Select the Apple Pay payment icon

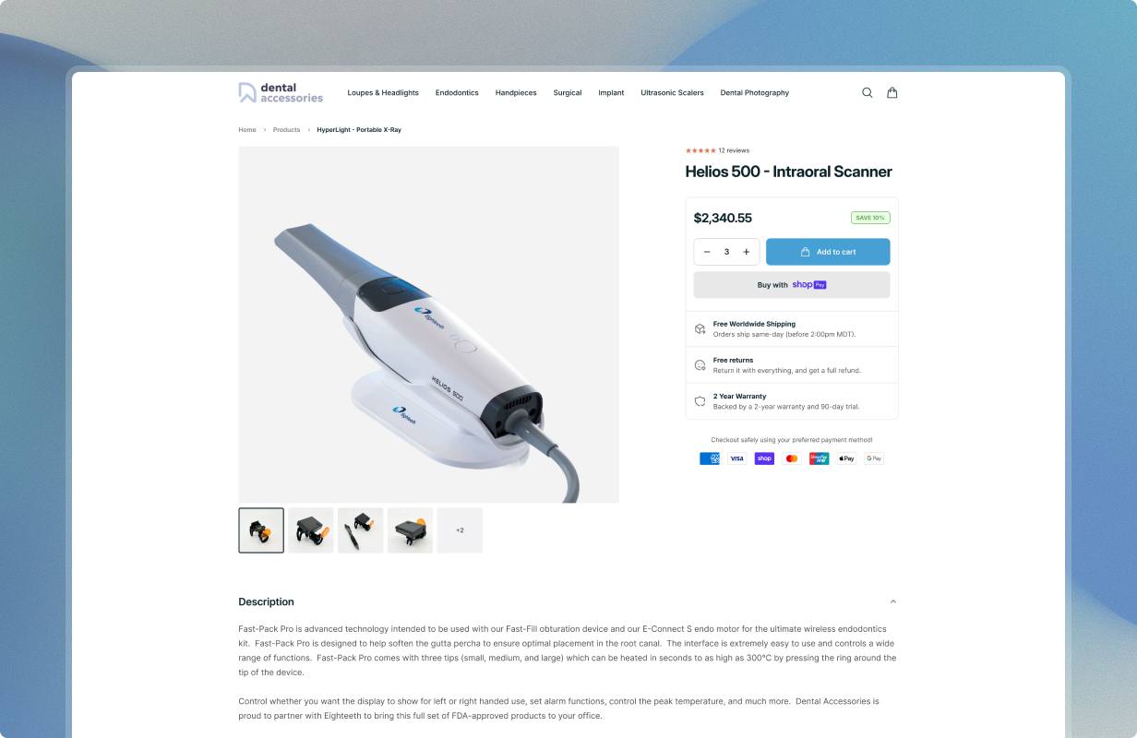[846, 458]
